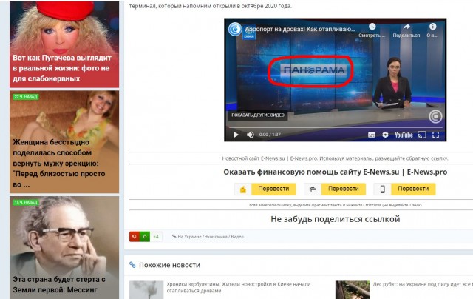
Task: Open video title 'Аэропорт на дровах'
Action: (300, 30)
